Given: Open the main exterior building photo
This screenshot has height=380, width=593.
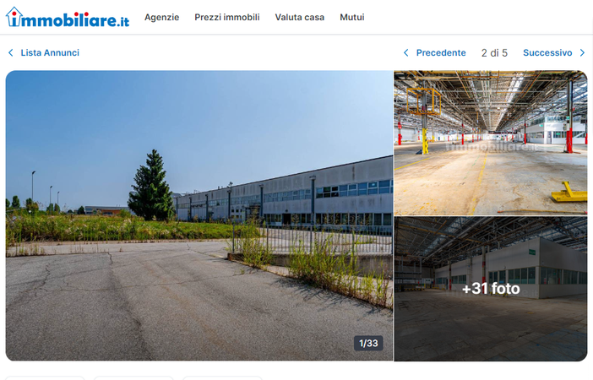Looking at the screenshot, I should [x=199, y=215].
